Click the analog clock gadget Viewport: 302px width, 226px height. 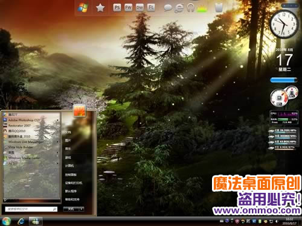(284, 24)
